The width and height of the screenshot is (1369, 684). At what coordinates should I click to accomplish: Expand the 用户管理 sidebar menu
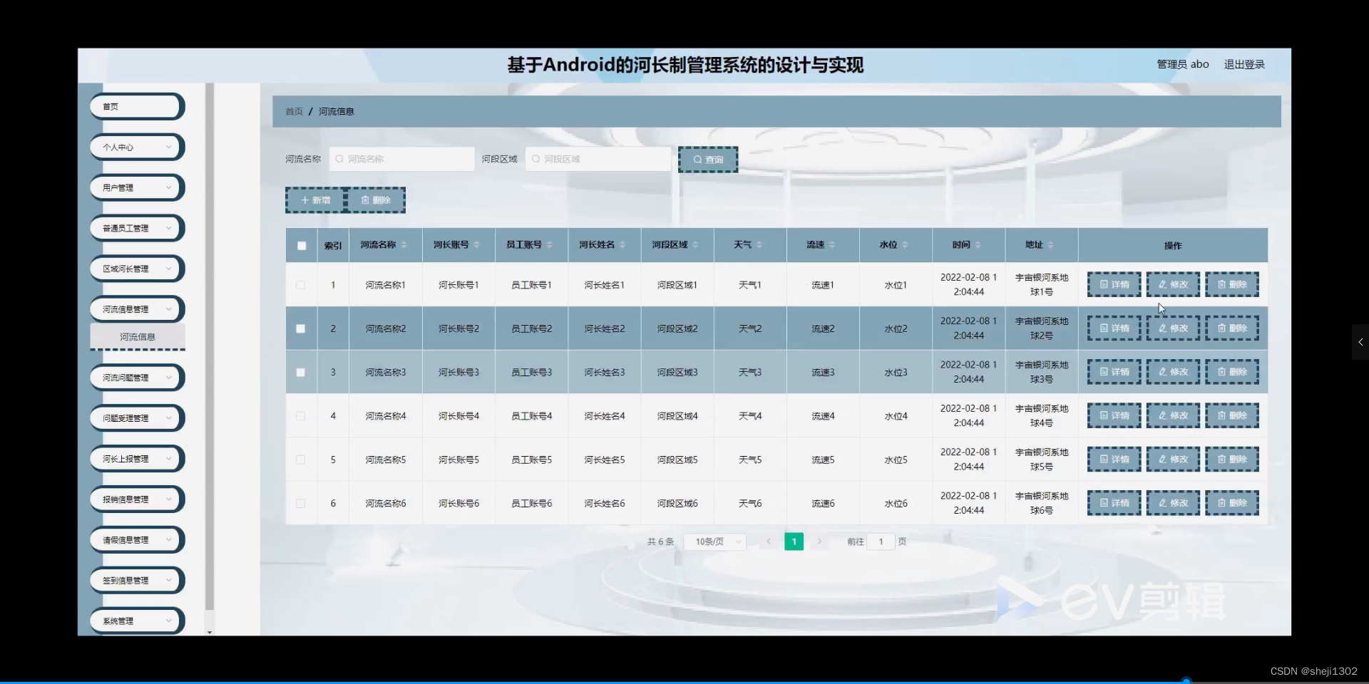[136, 187]
